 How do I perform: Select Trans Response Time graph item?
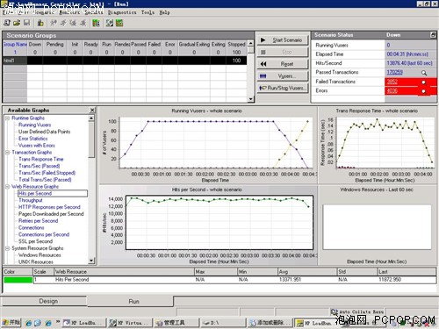pos(41,159)
